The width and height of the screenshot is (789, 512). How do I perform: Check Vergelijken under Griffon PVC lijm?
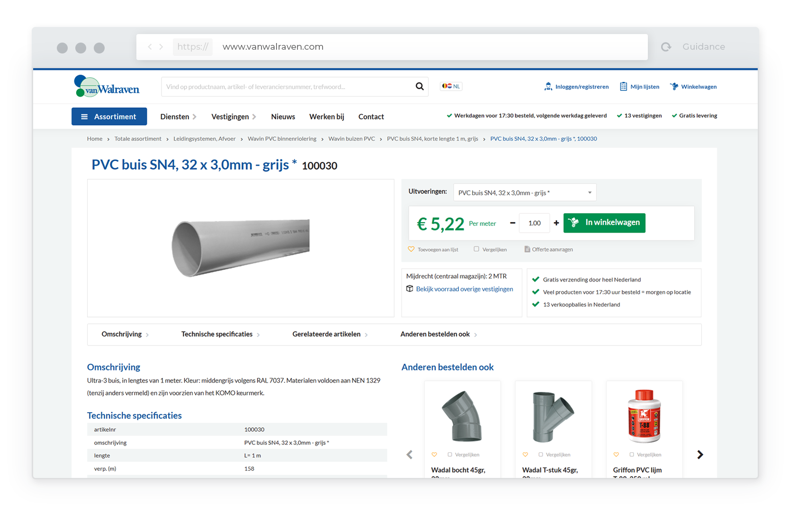(x=632, y=454)
